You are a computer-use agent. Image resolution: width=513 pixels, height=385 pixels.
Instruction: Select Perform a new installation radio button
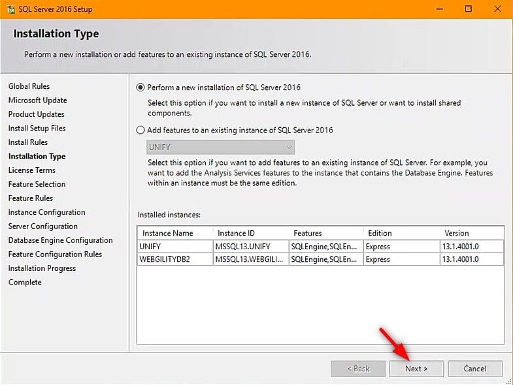[141, 87]
